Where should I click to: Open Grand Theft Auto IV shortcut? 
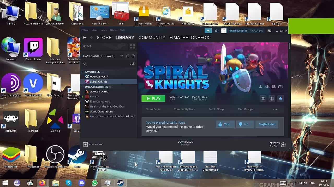99,160
